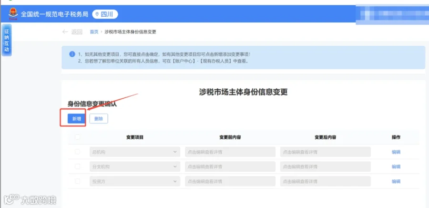Click the 删除 button
The image size is (429, 208).
tap(99, 119)
